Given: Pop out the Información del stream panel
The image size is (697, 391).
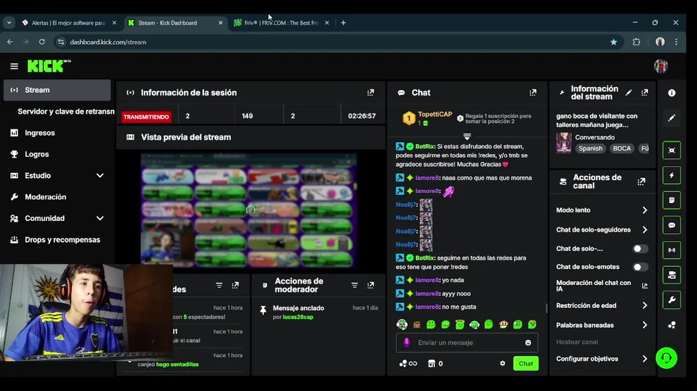Looking at the screenshot, I should [645, 93].
